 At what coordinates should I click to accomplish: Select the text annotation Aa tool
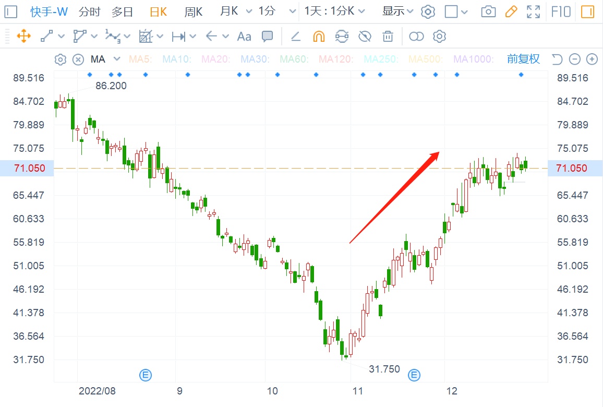tap(244, 36)
